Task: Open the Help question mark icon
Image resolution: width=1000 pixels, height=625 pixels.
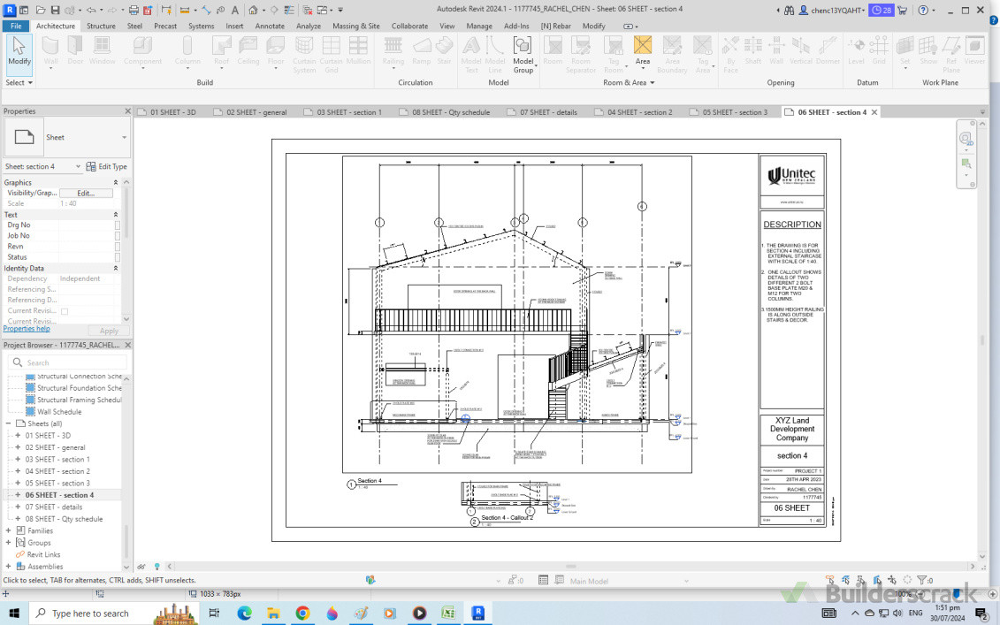Action: pyautogui.click(x=923, y=10)
